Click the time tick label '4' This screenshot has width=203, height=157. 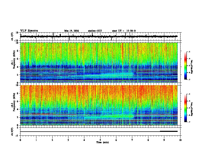84,140
